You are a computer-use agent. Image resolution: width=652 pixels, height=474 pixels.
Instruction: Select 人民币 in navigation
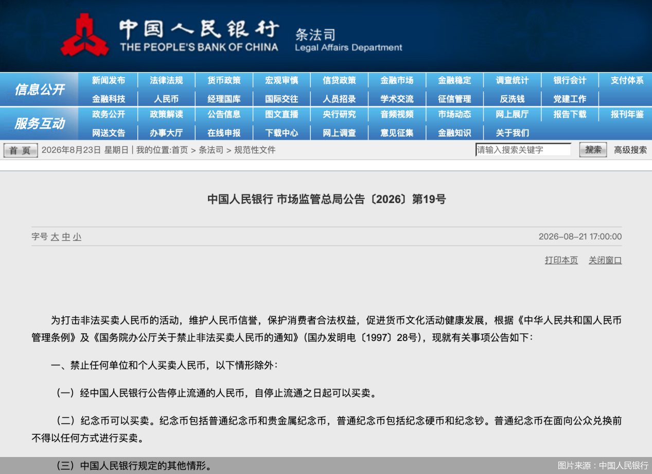click(x=166, y=99)
